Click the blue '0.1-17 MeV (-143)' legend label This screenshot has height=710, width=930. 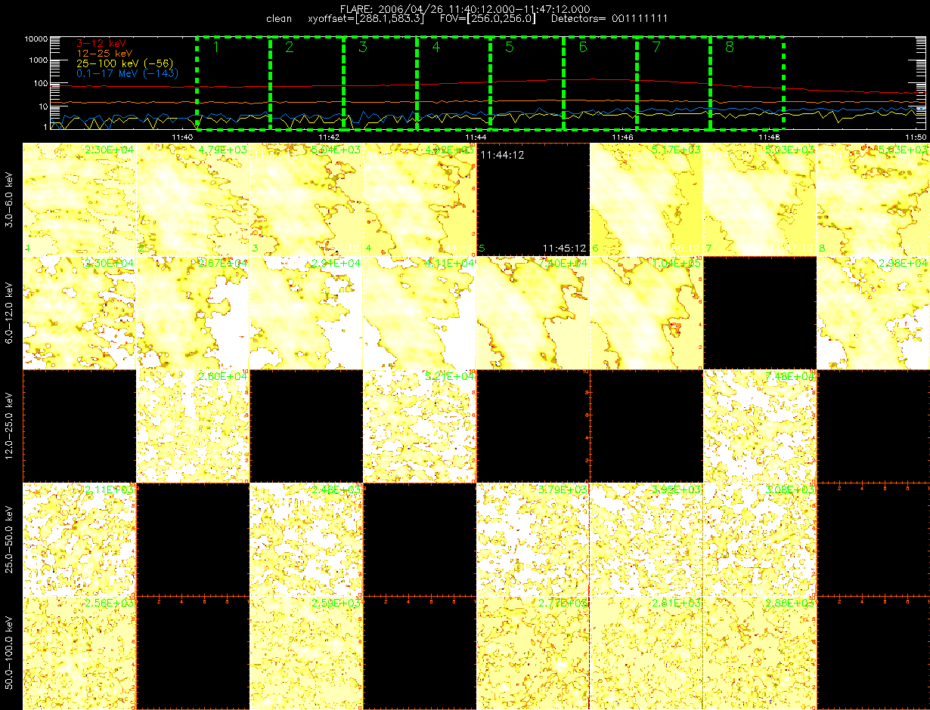[127, 73]
